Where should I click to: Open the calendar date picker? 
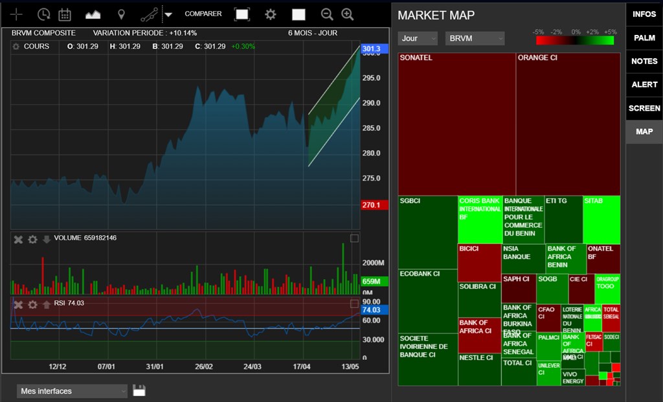pos(65,15)
